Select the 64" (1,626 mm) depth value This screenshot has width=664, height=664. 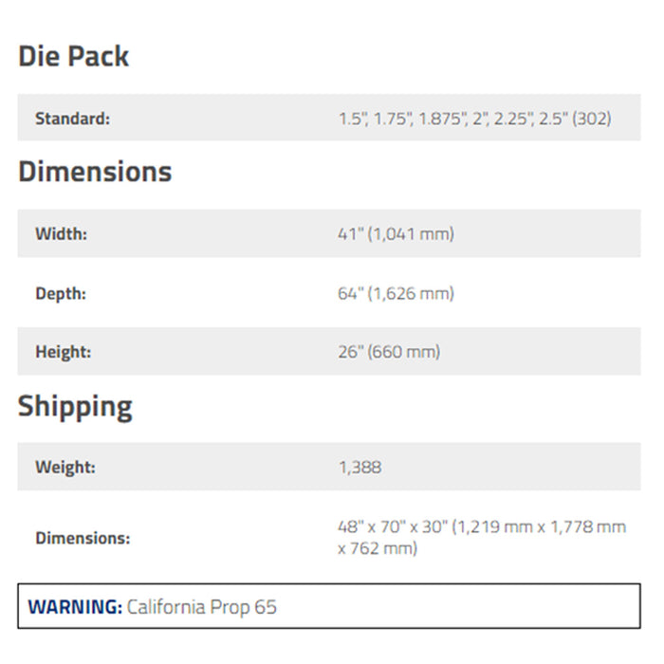[396, 293]
